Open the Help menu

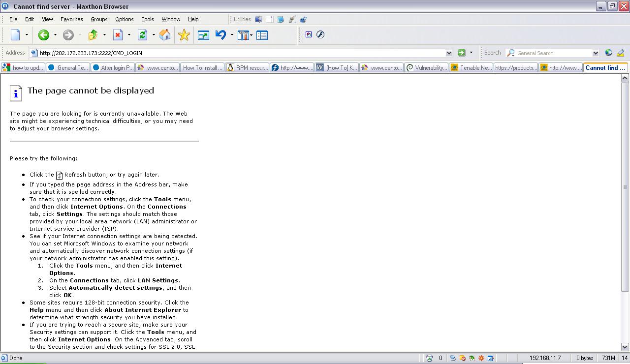(x=193, y=19)
